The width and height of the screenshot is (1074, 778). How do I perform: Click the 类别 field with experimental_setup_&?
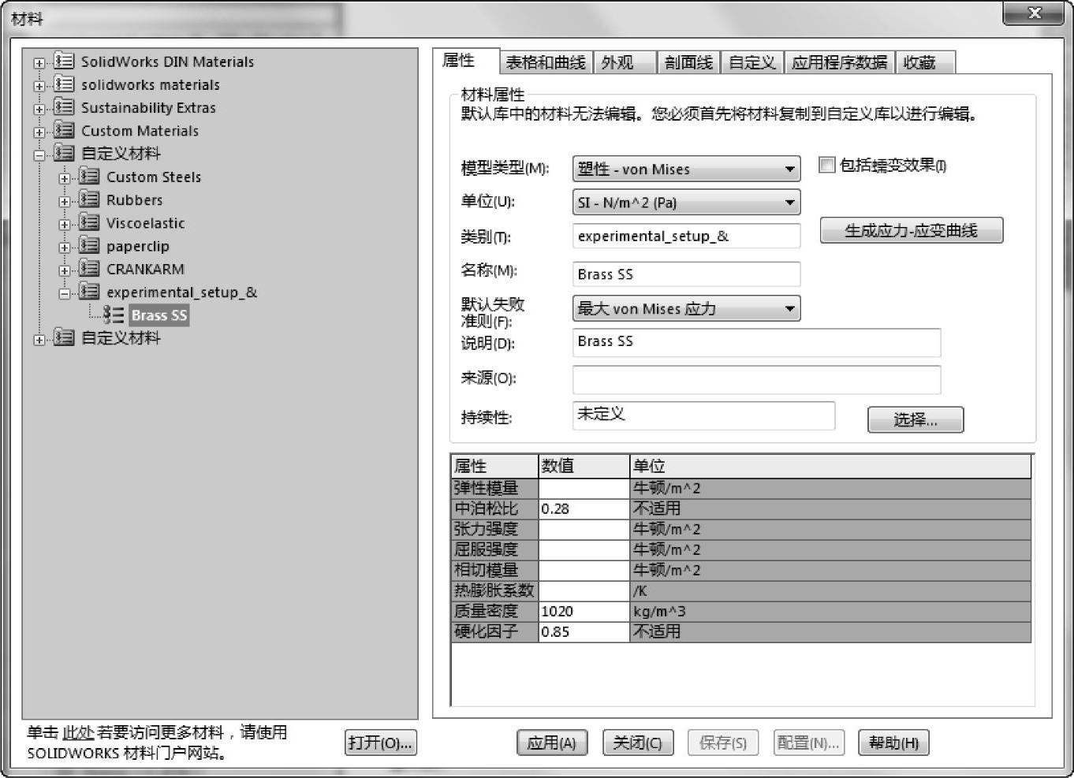click(686, 236)
